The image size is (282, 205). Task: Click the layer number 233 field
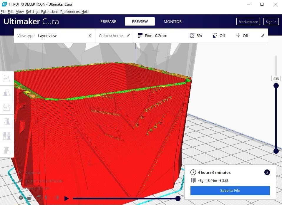pyautogui.click(x=276, y=79)
